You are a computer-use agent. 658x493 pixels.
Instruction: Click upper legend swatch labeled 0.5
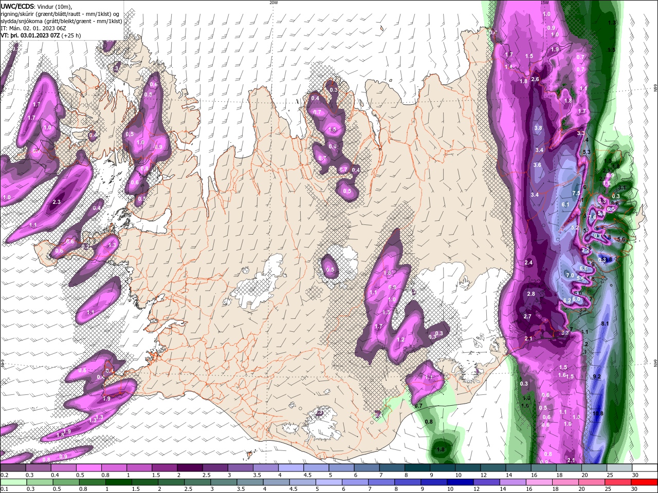(88, 468)
